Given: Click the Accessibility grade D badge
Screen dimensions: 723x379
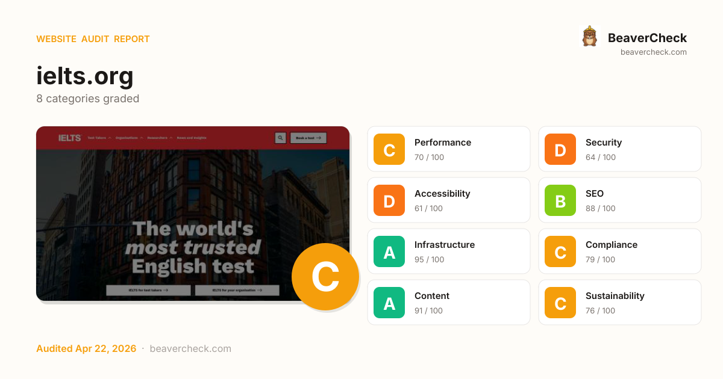Looking at the screenshot, I should (x=389, y=200).
